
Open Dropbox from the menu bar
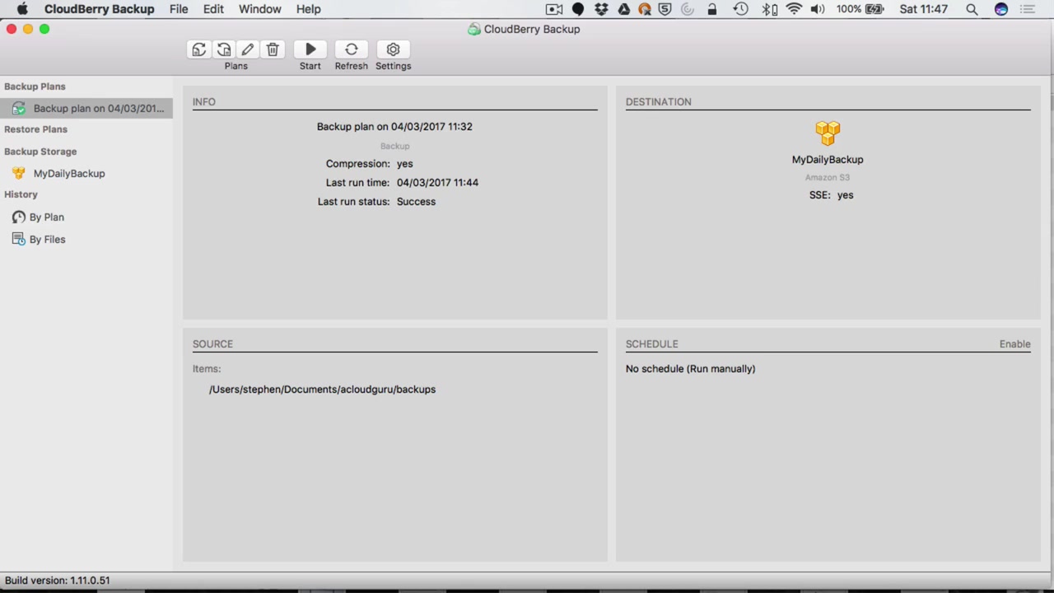tap(601, 9)
